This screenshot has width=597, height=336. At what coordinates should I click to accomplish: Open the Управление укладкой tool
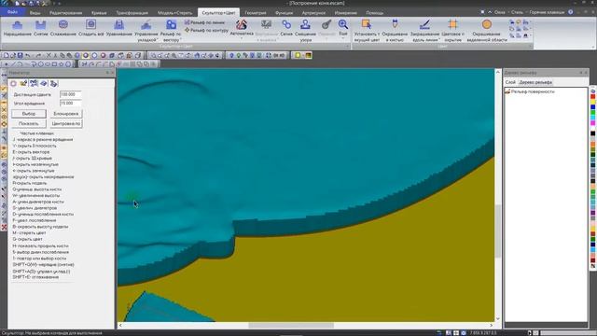pyautogui.click(x=146, y=31)
